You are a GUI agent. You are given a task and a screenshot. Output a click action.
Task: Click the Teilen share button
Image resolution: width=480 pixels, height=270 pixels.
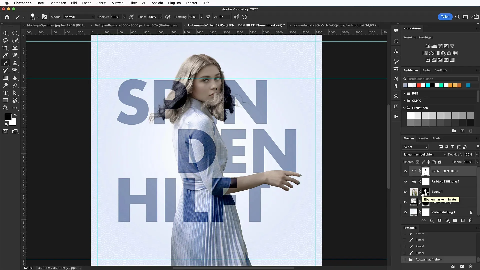tap(445, 17)
